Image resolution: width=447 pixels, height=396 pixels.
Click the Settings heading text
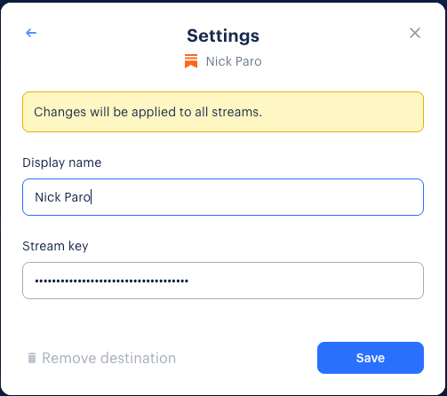click(x=223, y=36)
